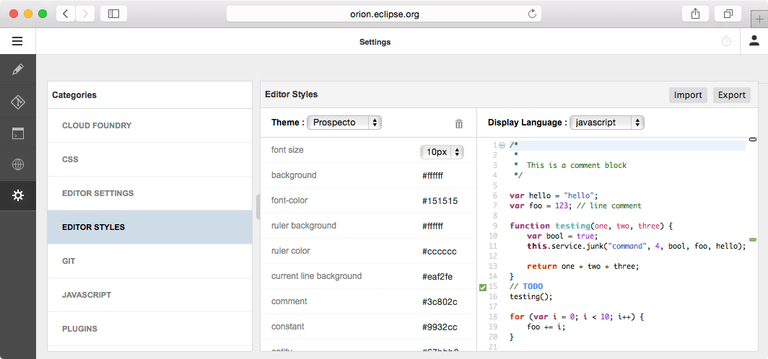This screenshot has width=768, height=359.
Task: Open the Shell console sidebar icon
Action: (17, 133)
